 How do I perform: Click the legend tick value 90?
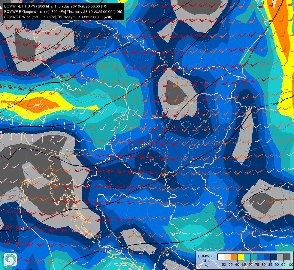[277, 265]
